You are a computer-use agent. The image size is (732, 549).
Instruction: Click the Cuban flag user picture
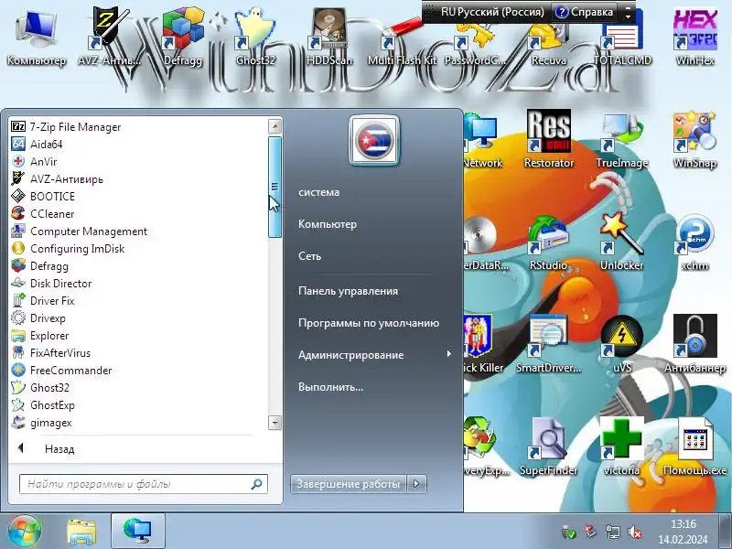[374, 140]
